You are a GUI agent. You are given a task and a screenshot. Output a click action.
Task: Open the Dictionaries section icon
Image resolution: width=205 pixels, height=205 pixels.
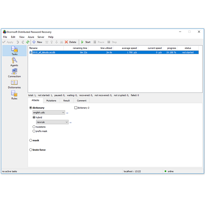(14, 83)
